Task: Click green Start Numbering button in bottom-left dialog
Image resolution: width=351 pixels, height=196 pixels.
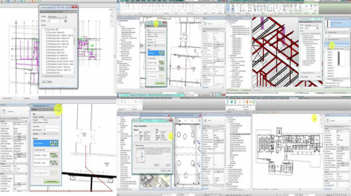Action: tap(52, 181)
